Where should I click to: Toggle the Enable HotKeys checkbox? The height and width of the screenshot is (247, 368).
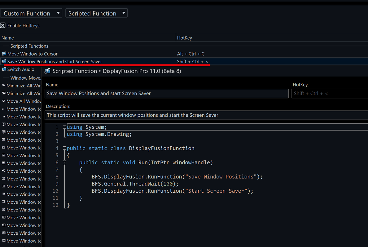click(3, 26)
